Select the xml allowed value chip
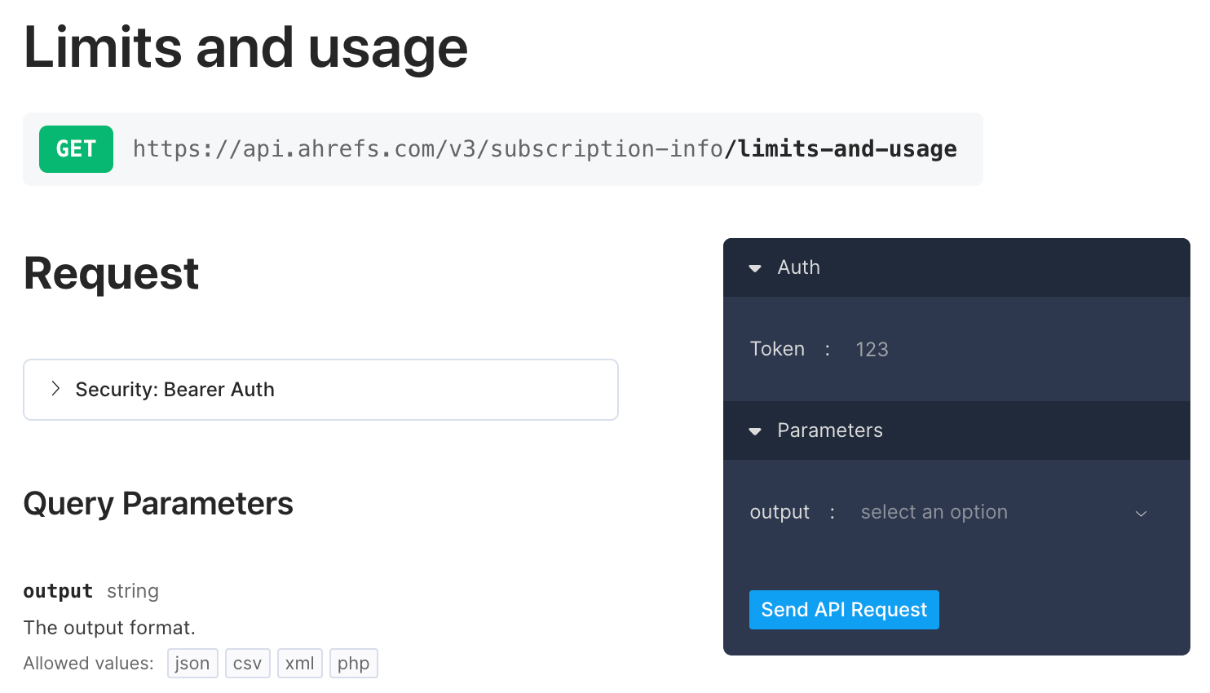The width and height of the screenshot is (1210, 693). (300, 663)
